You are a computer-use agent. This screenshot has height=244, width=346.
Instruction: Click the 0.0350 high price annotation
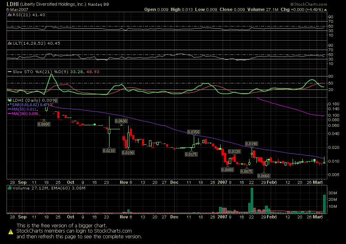193,132
